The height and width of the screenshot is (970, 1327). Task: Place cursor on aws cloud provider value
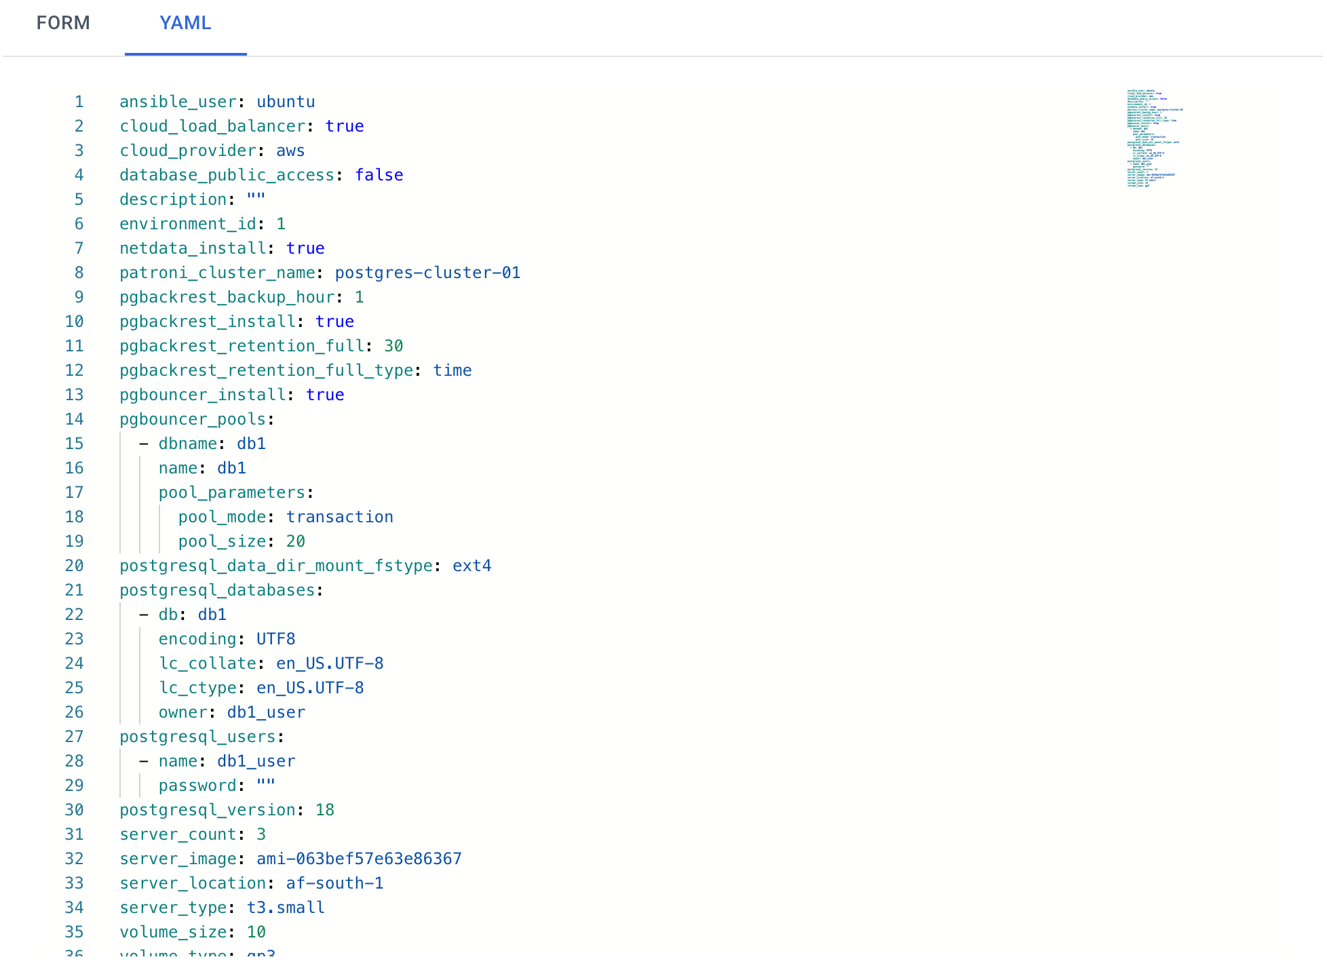290,151
